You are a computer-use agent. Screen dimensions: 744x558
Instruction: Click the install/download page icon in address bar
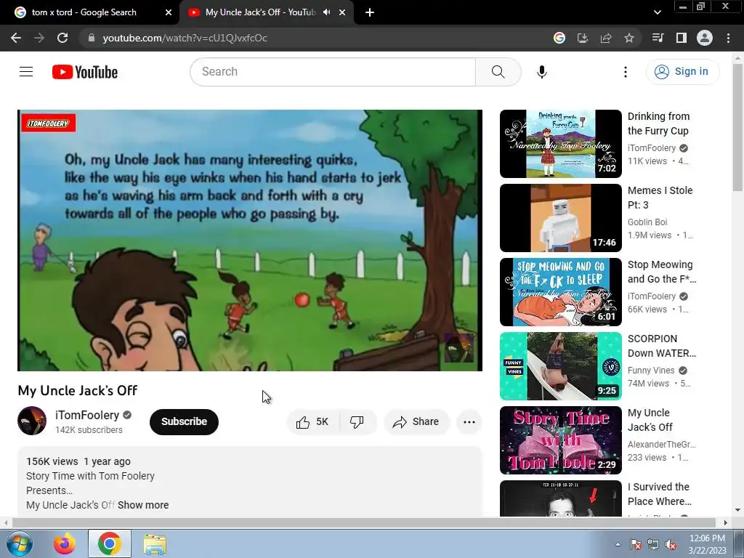[583, 38]
